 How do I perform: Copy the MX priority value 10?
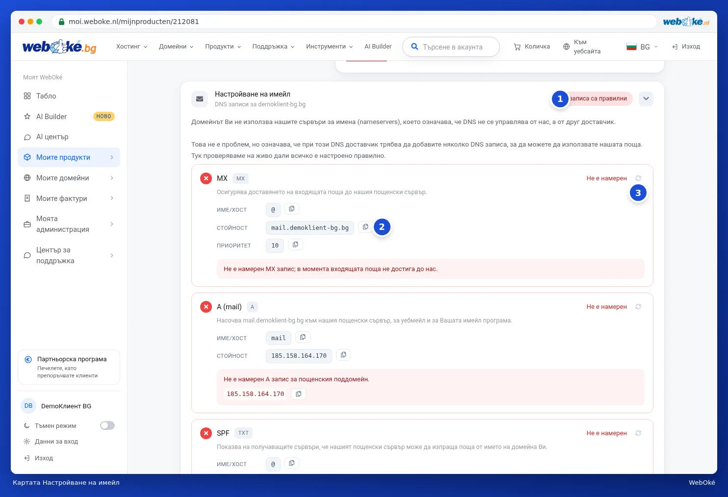click(x=295, y=245)
